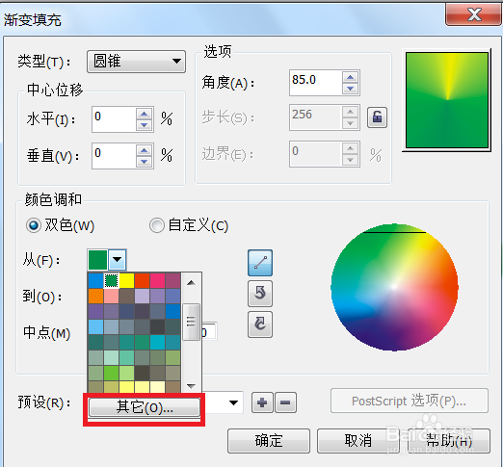Pick the yellow swatch in palette's first row
The image size is (503, 467).
pos(126,281)
